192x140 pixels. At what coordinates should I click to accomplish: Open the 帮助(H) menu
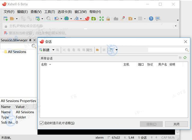[95, 12]
